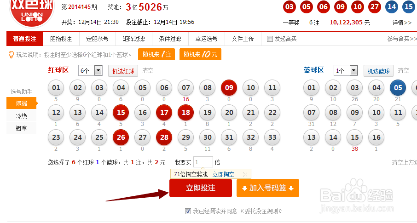Click winning number ball 27
This screenshot has width=417, height=223.
[375, 6]
